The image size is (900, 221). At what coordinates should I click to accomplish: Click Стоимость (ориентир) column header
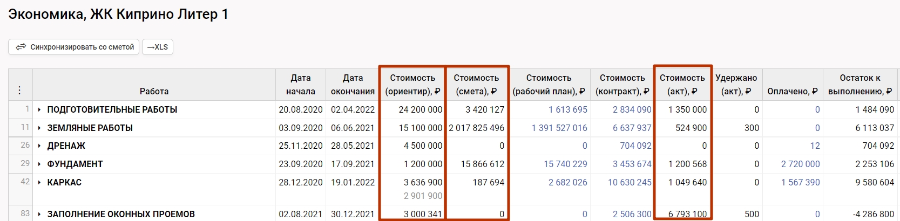point(412,85)
